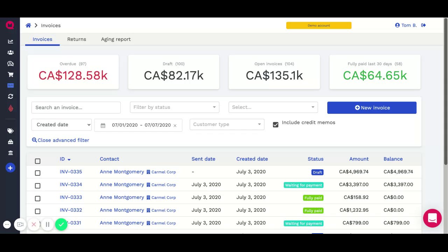Screen dimensions: 448x252
Task: Open the Aging report tab
Action: click(x=116, y=39)
